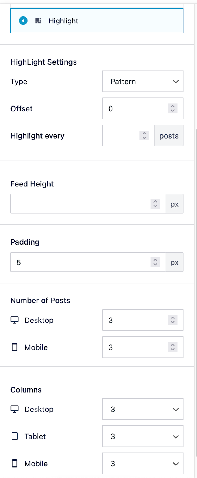197x478 pixels.
Task: Click the Offset number field
Action: [x=135, y=108]
